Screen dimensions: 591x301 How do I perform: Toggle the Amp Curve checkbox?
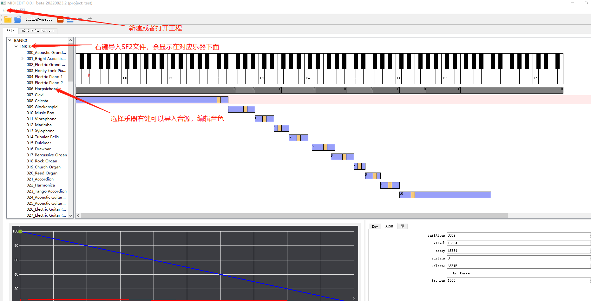pyautogui.click(x=449, y=273)
